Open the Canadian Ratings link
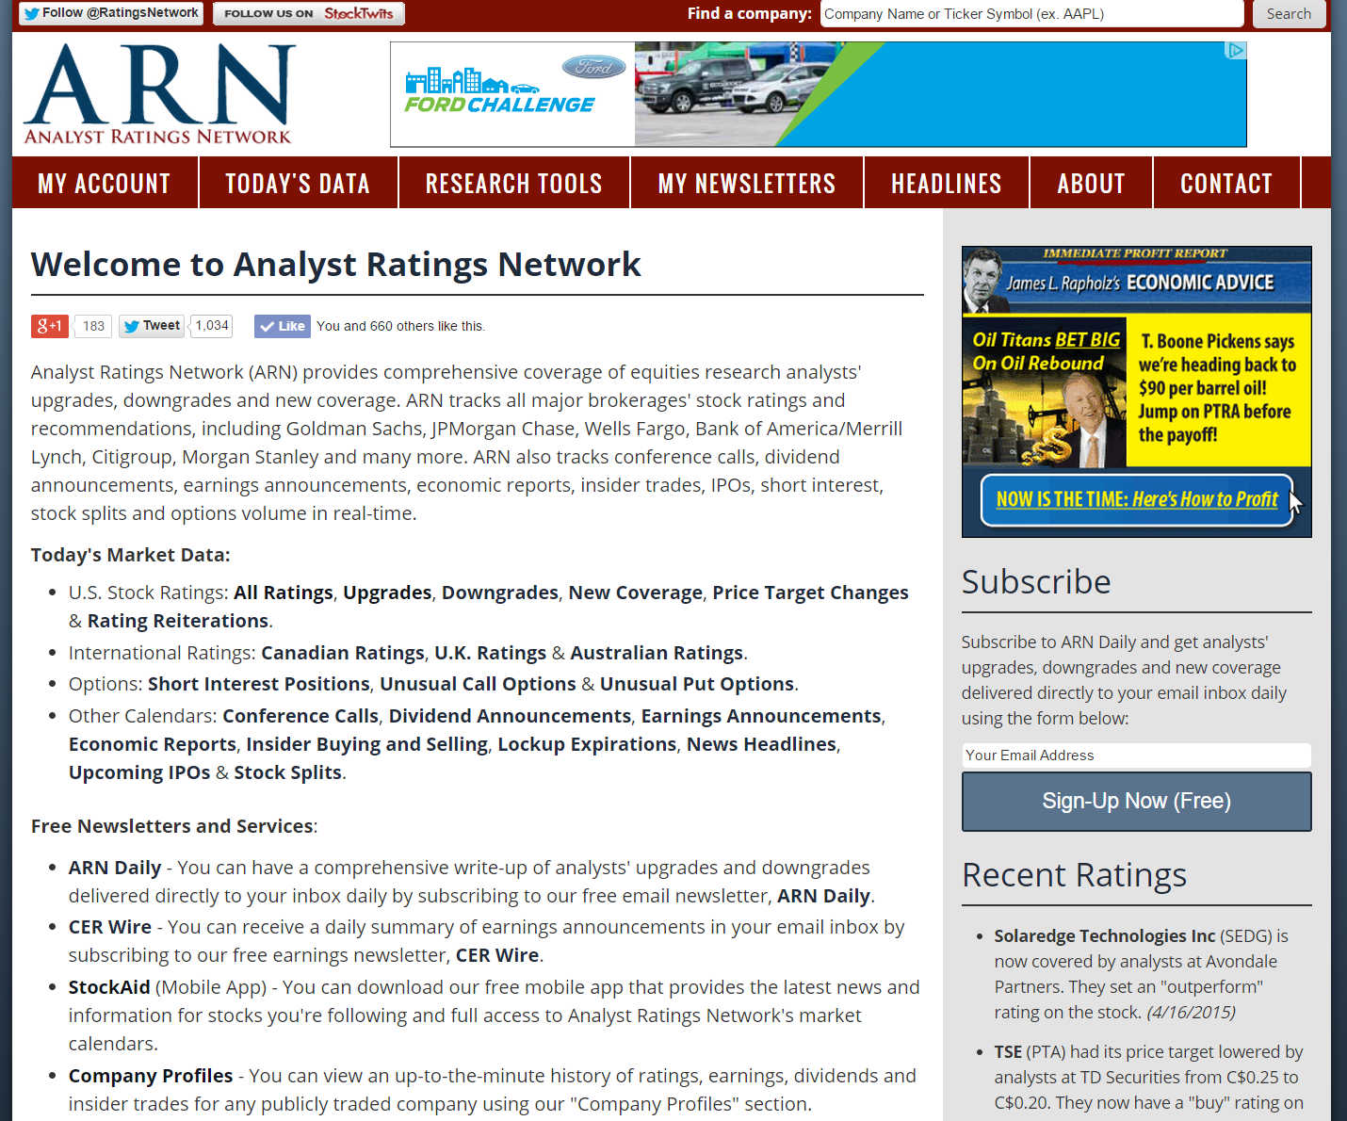The width and height of the screenshot is (1347, 1121). (x=342, y=653)
